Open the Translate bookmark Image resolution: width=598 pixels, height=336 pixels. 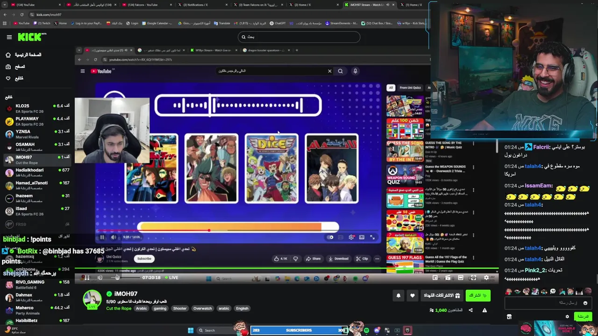pyautogui.click(x=222, y=23)
